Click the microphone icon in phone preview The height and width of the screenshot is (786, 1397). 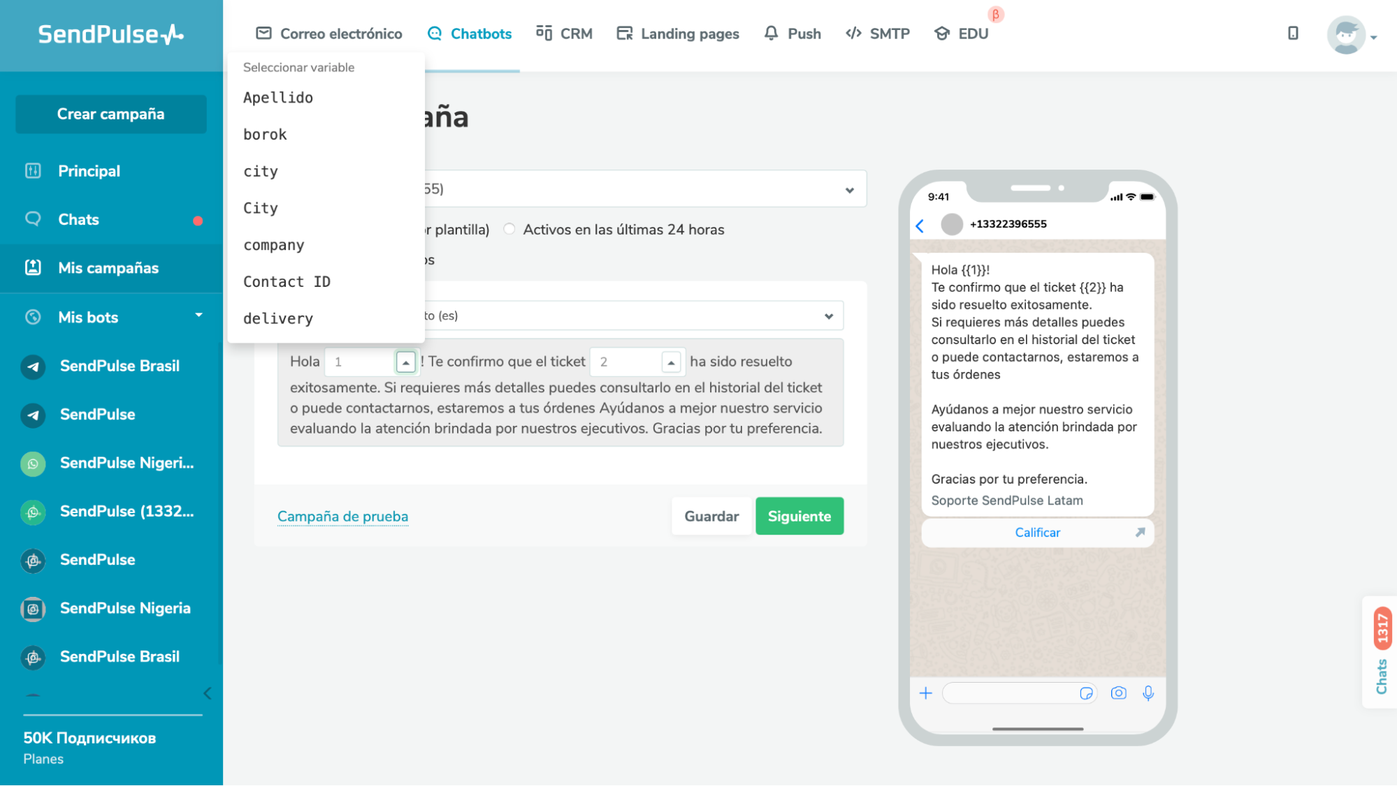click(1148, 693)
